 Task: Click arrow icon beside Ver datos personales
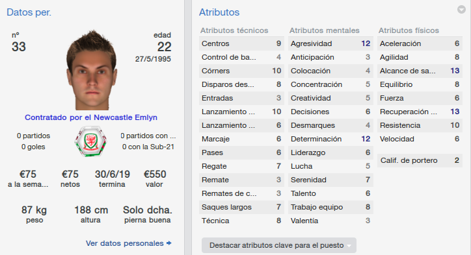coord(169,243)
